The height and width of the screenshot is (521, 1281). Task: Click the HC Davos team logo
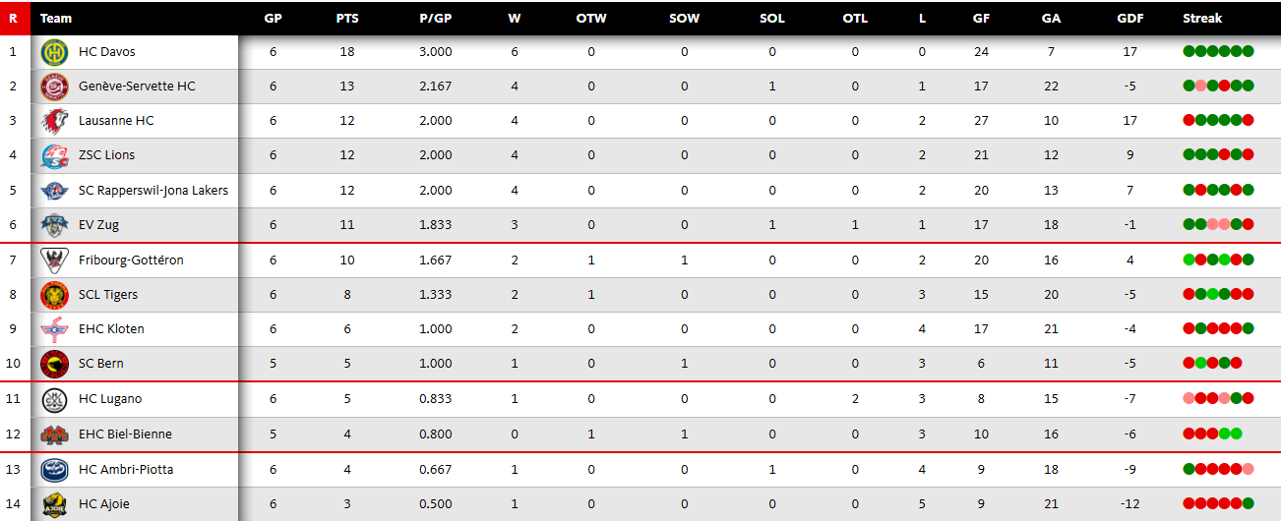point(54,52)
